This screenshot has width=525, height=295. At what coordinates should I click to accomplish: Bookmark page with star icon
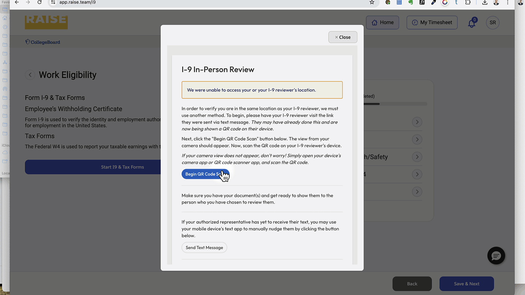pyautogui.click(x=372, y=3)
